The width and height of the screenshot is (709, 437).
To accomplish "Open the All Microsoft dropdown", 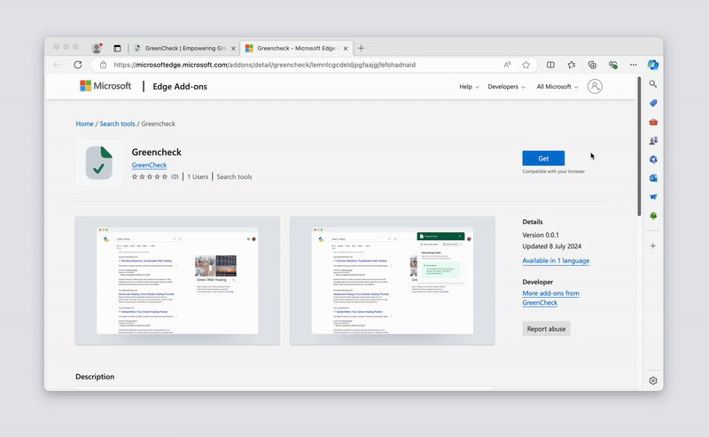I will point(557,87).
